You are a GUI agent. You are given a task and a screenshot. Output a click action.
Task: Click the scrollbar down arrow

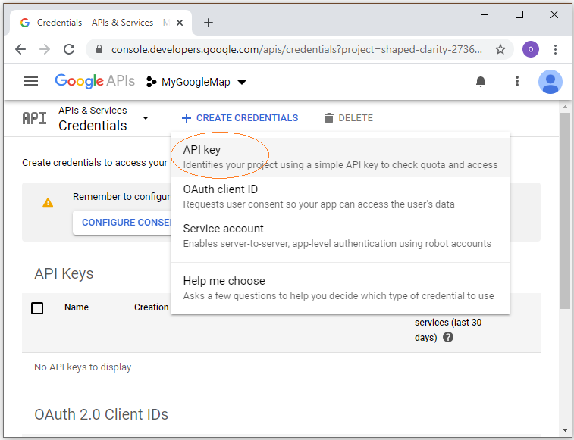pyautogui.click(x=565, y=430)
